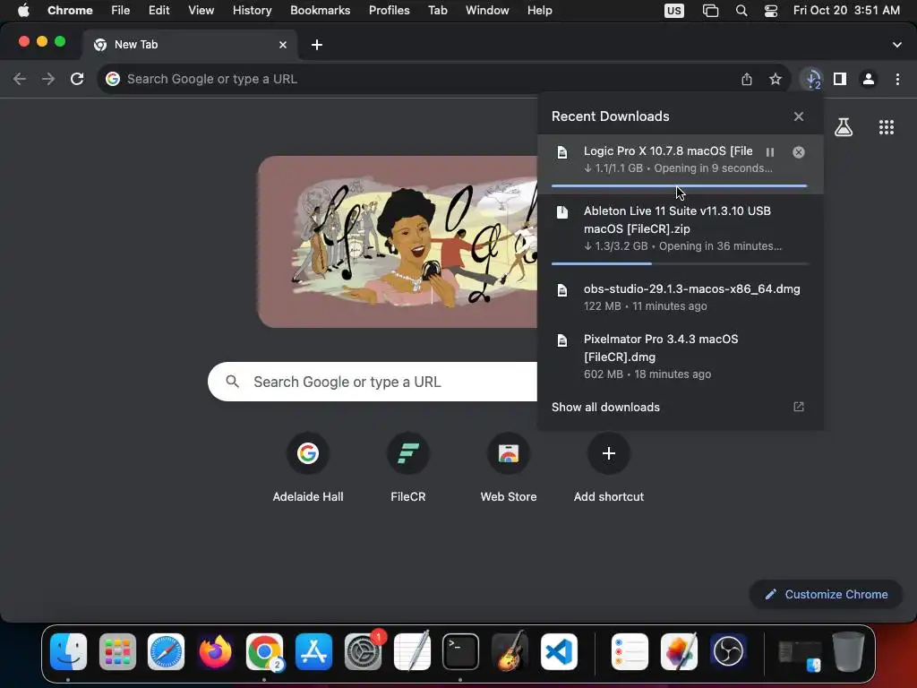
Task: Launch Firefox from the Dock
Action: click(215, 652)
